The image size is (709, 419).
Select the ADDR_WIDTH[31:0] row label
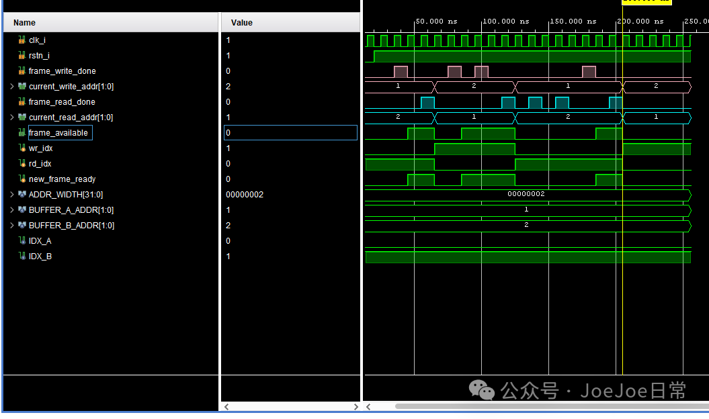[x=66, y=194]
